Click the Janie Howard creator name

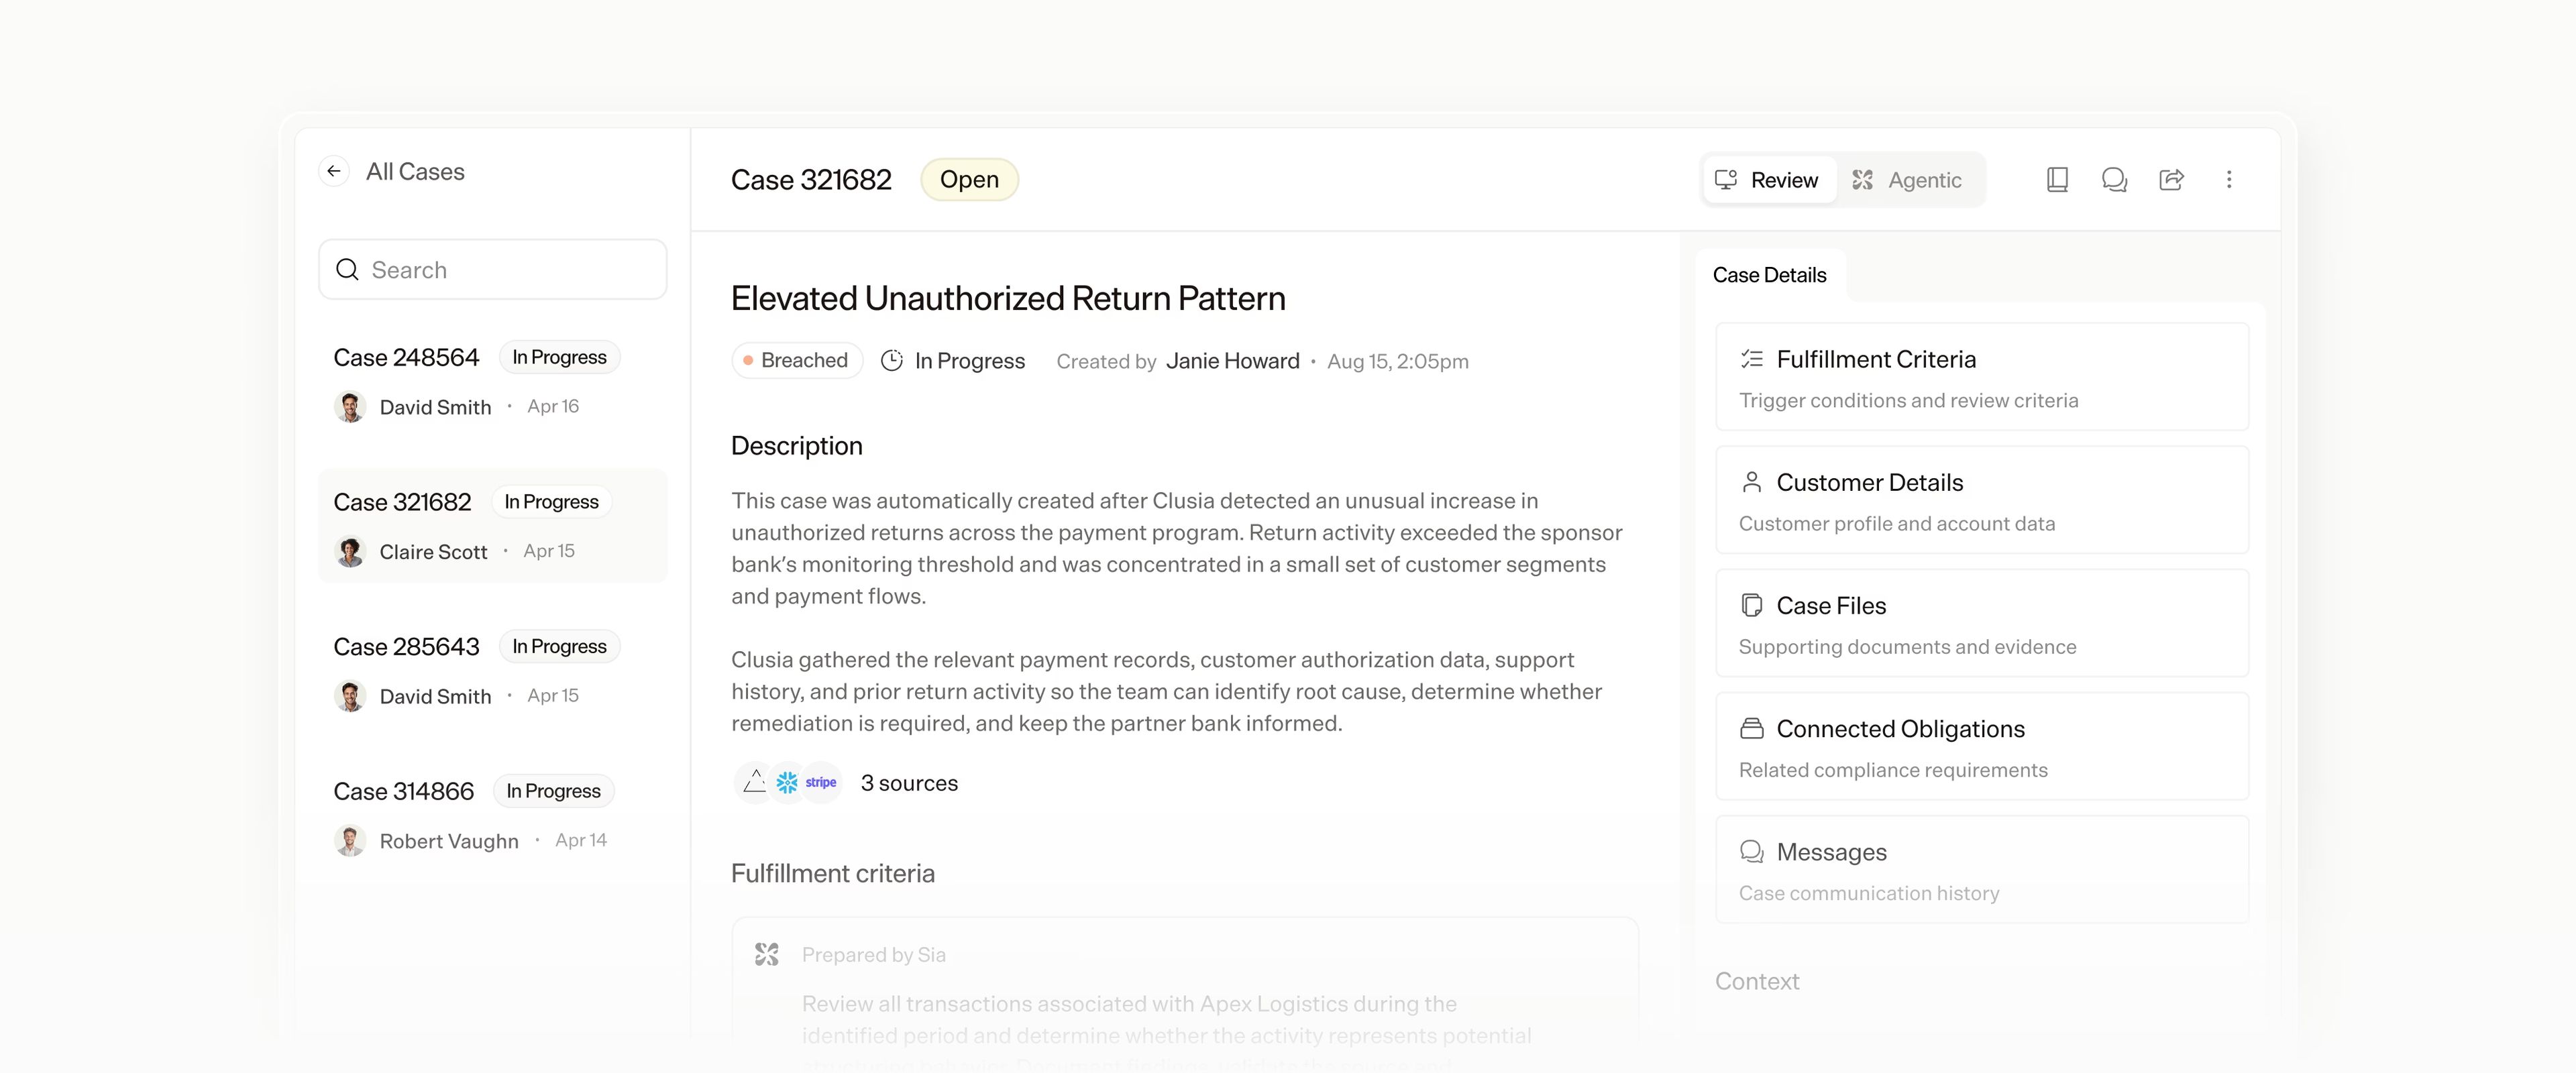(x=1233, y=361)
